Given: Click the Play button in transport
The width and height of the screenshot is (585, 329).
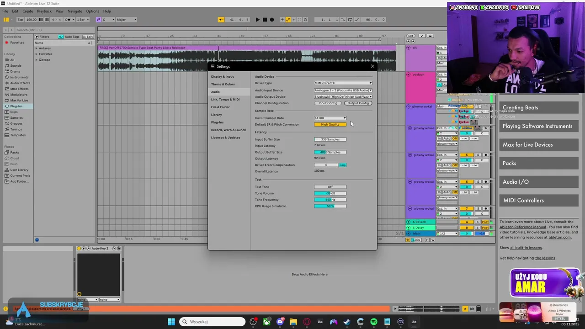Looking at the screenshot, I should (x=257, y=20).
